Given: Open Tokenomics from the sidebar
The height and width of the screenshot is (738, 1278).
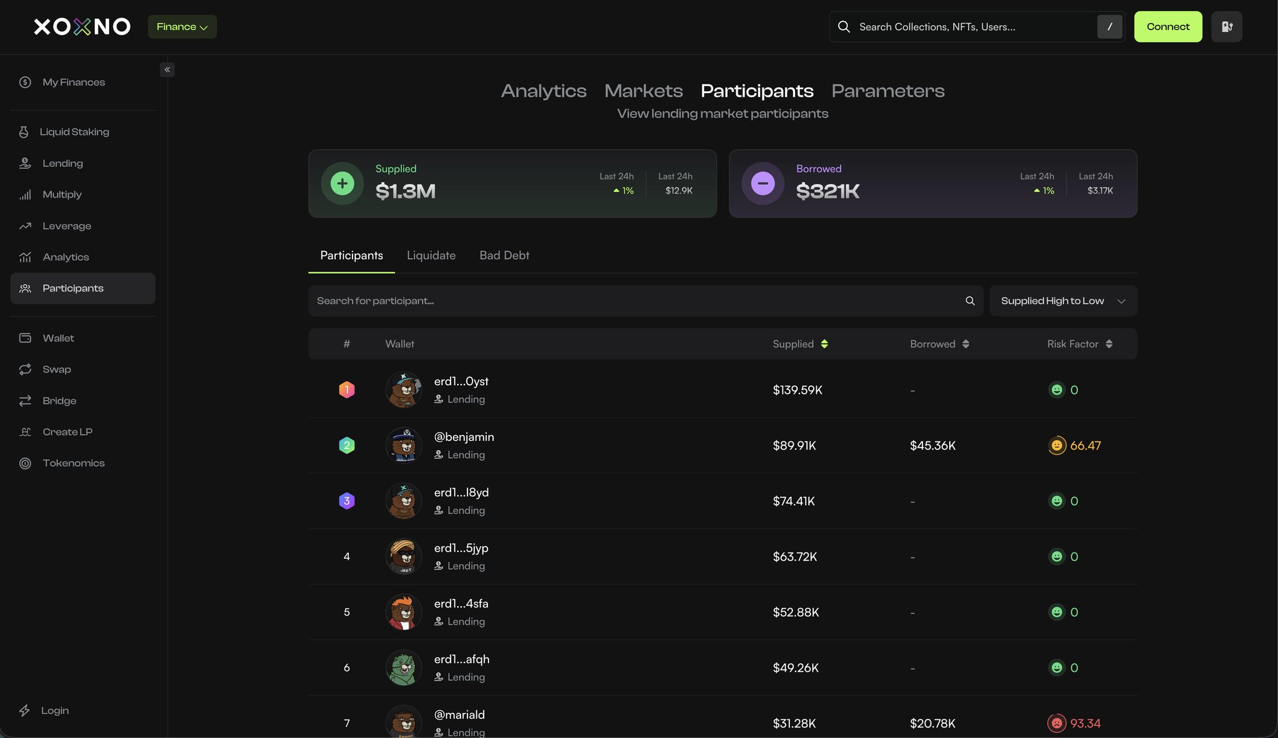Looking at the screenshot, I should [x=73, y=463].
